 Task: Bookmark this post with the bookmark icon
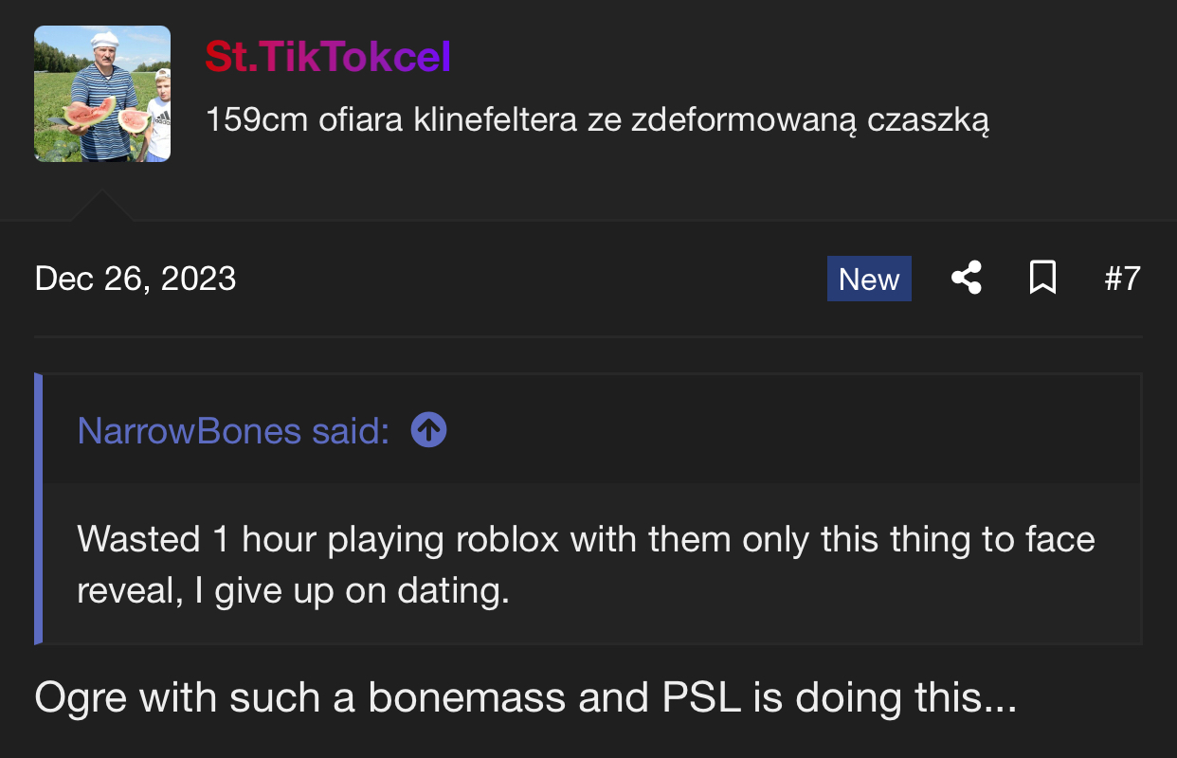1042,279
